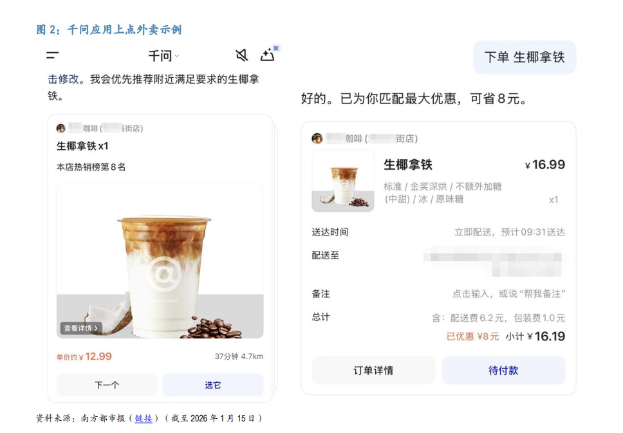Open the small latte thumbnail in order
The image size is (623, 433).
pyautogui.click(x=343, y=181)
